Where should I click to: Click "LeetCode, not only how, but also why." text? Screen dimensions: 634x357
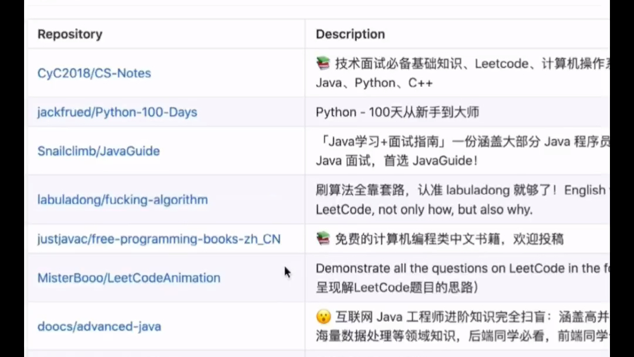pyautogui.click(x=424, y=210)
